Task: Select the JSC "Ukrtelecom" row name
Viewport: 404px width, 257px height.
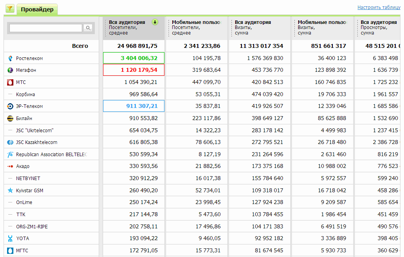Action: point(35,130)
